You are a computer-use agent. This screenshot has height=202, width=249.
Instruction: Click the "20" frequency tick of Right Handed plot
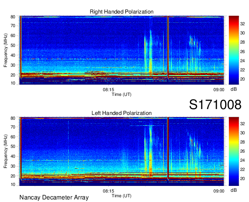click(13, 75)
